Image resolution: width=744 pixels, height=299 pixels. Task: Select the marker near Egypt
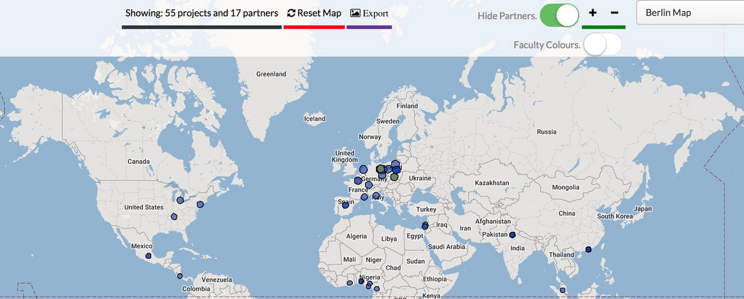[425, 226]
